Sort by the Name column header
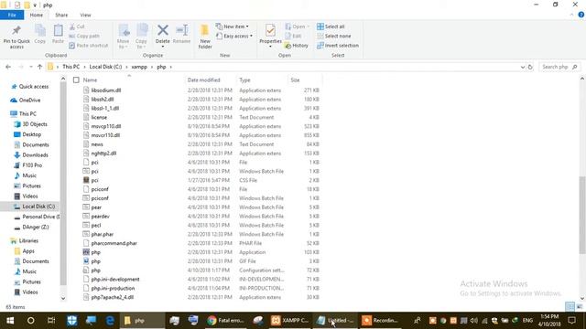The image size is (586, 329). (x=90, y=80)
